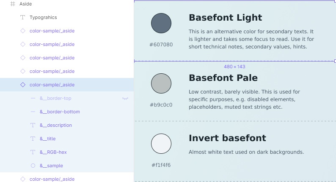
Task: Click the diamond icon of the highlighted color-sample layer
Action: [x=23, y=85]
